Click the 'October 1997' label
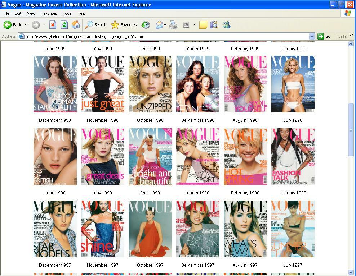The height and width of the screenshot is (276, 356). coord(150,265)
